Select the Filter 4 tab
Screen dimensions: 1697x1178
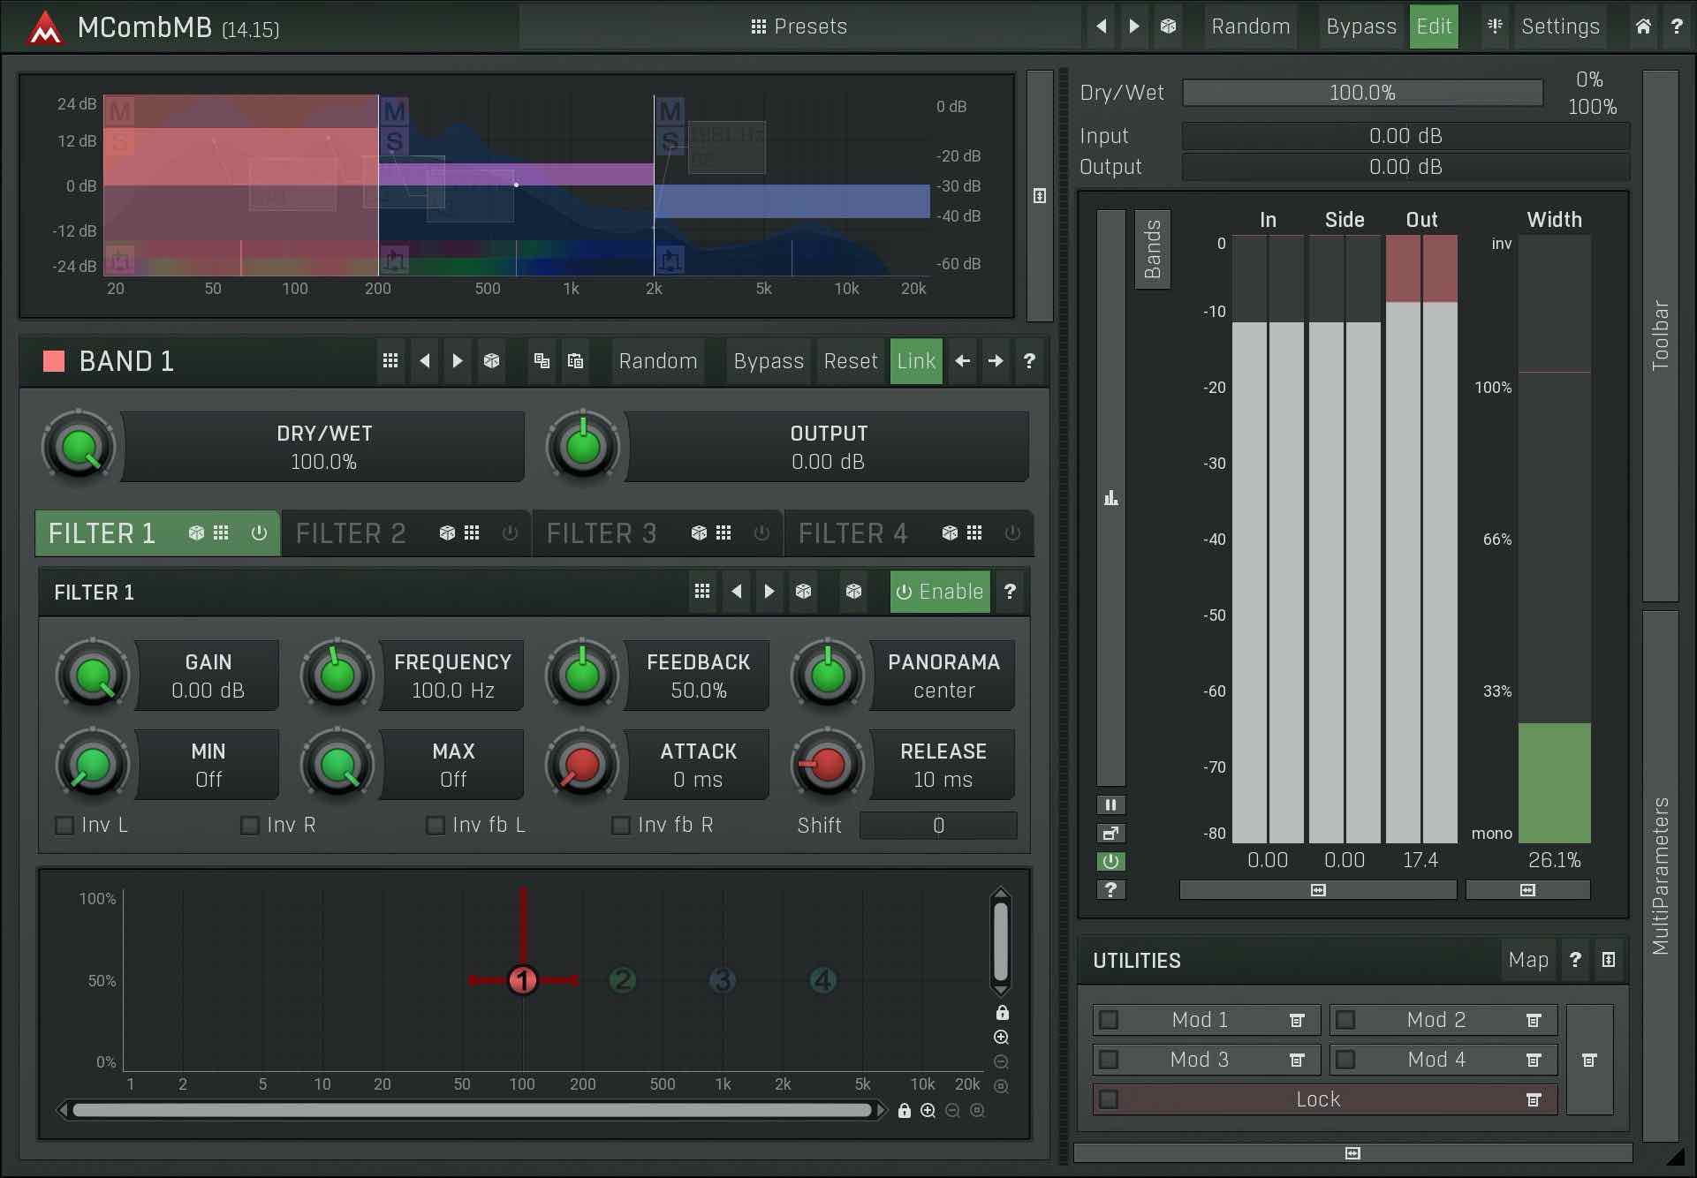[x=853, y=533]
